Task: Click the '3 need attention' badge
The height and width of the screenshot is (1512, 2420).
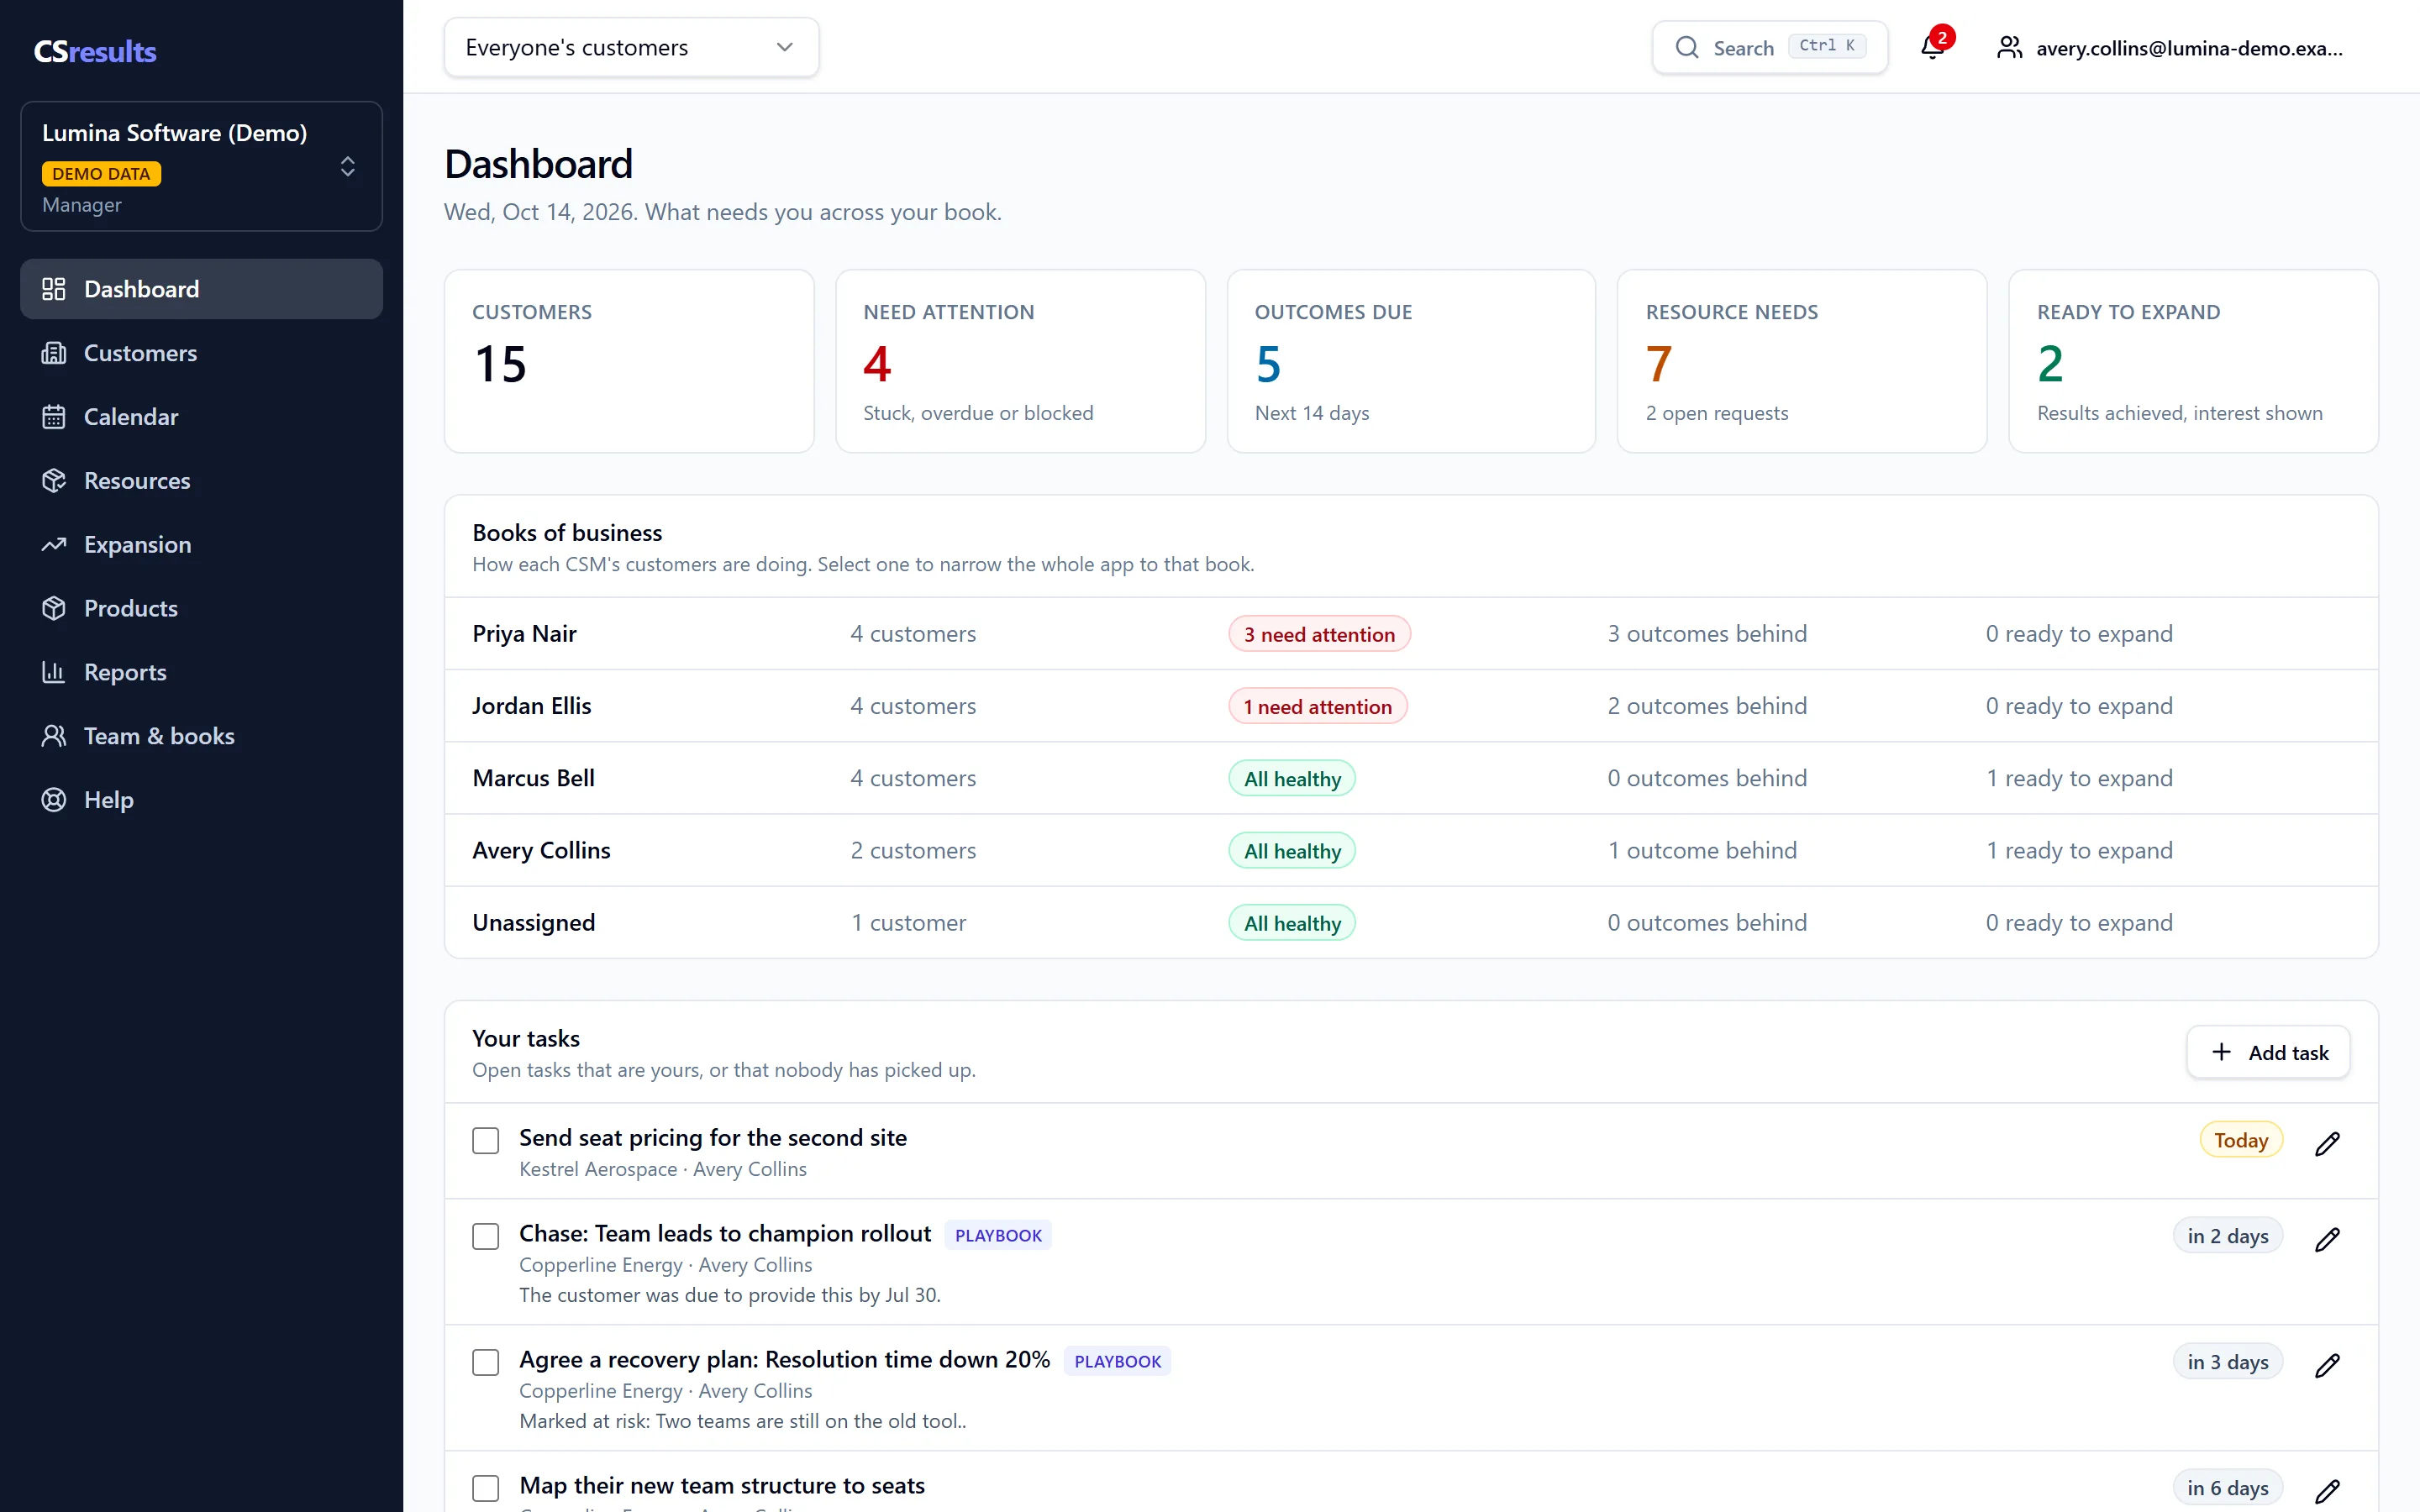Action: (x=1319, y=634)
